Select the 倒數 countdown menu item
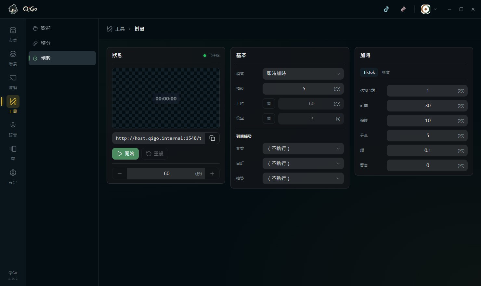Screen dimensions: 481x286 click(x=62, y=58)
